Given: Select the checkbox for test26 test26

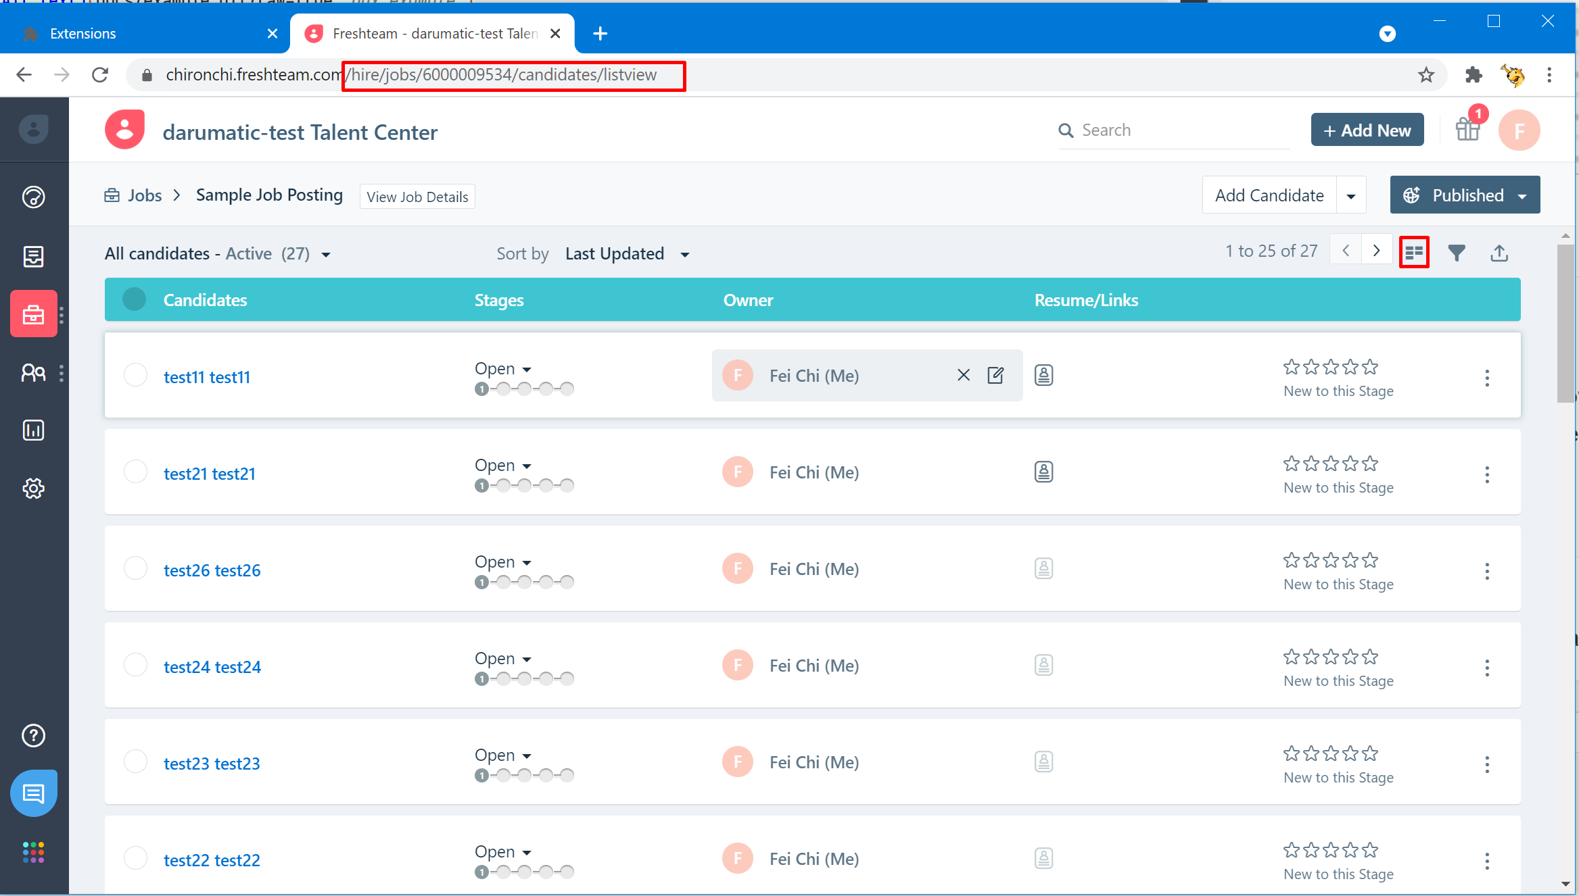Looking at the screenshot, I should (135, 568).
